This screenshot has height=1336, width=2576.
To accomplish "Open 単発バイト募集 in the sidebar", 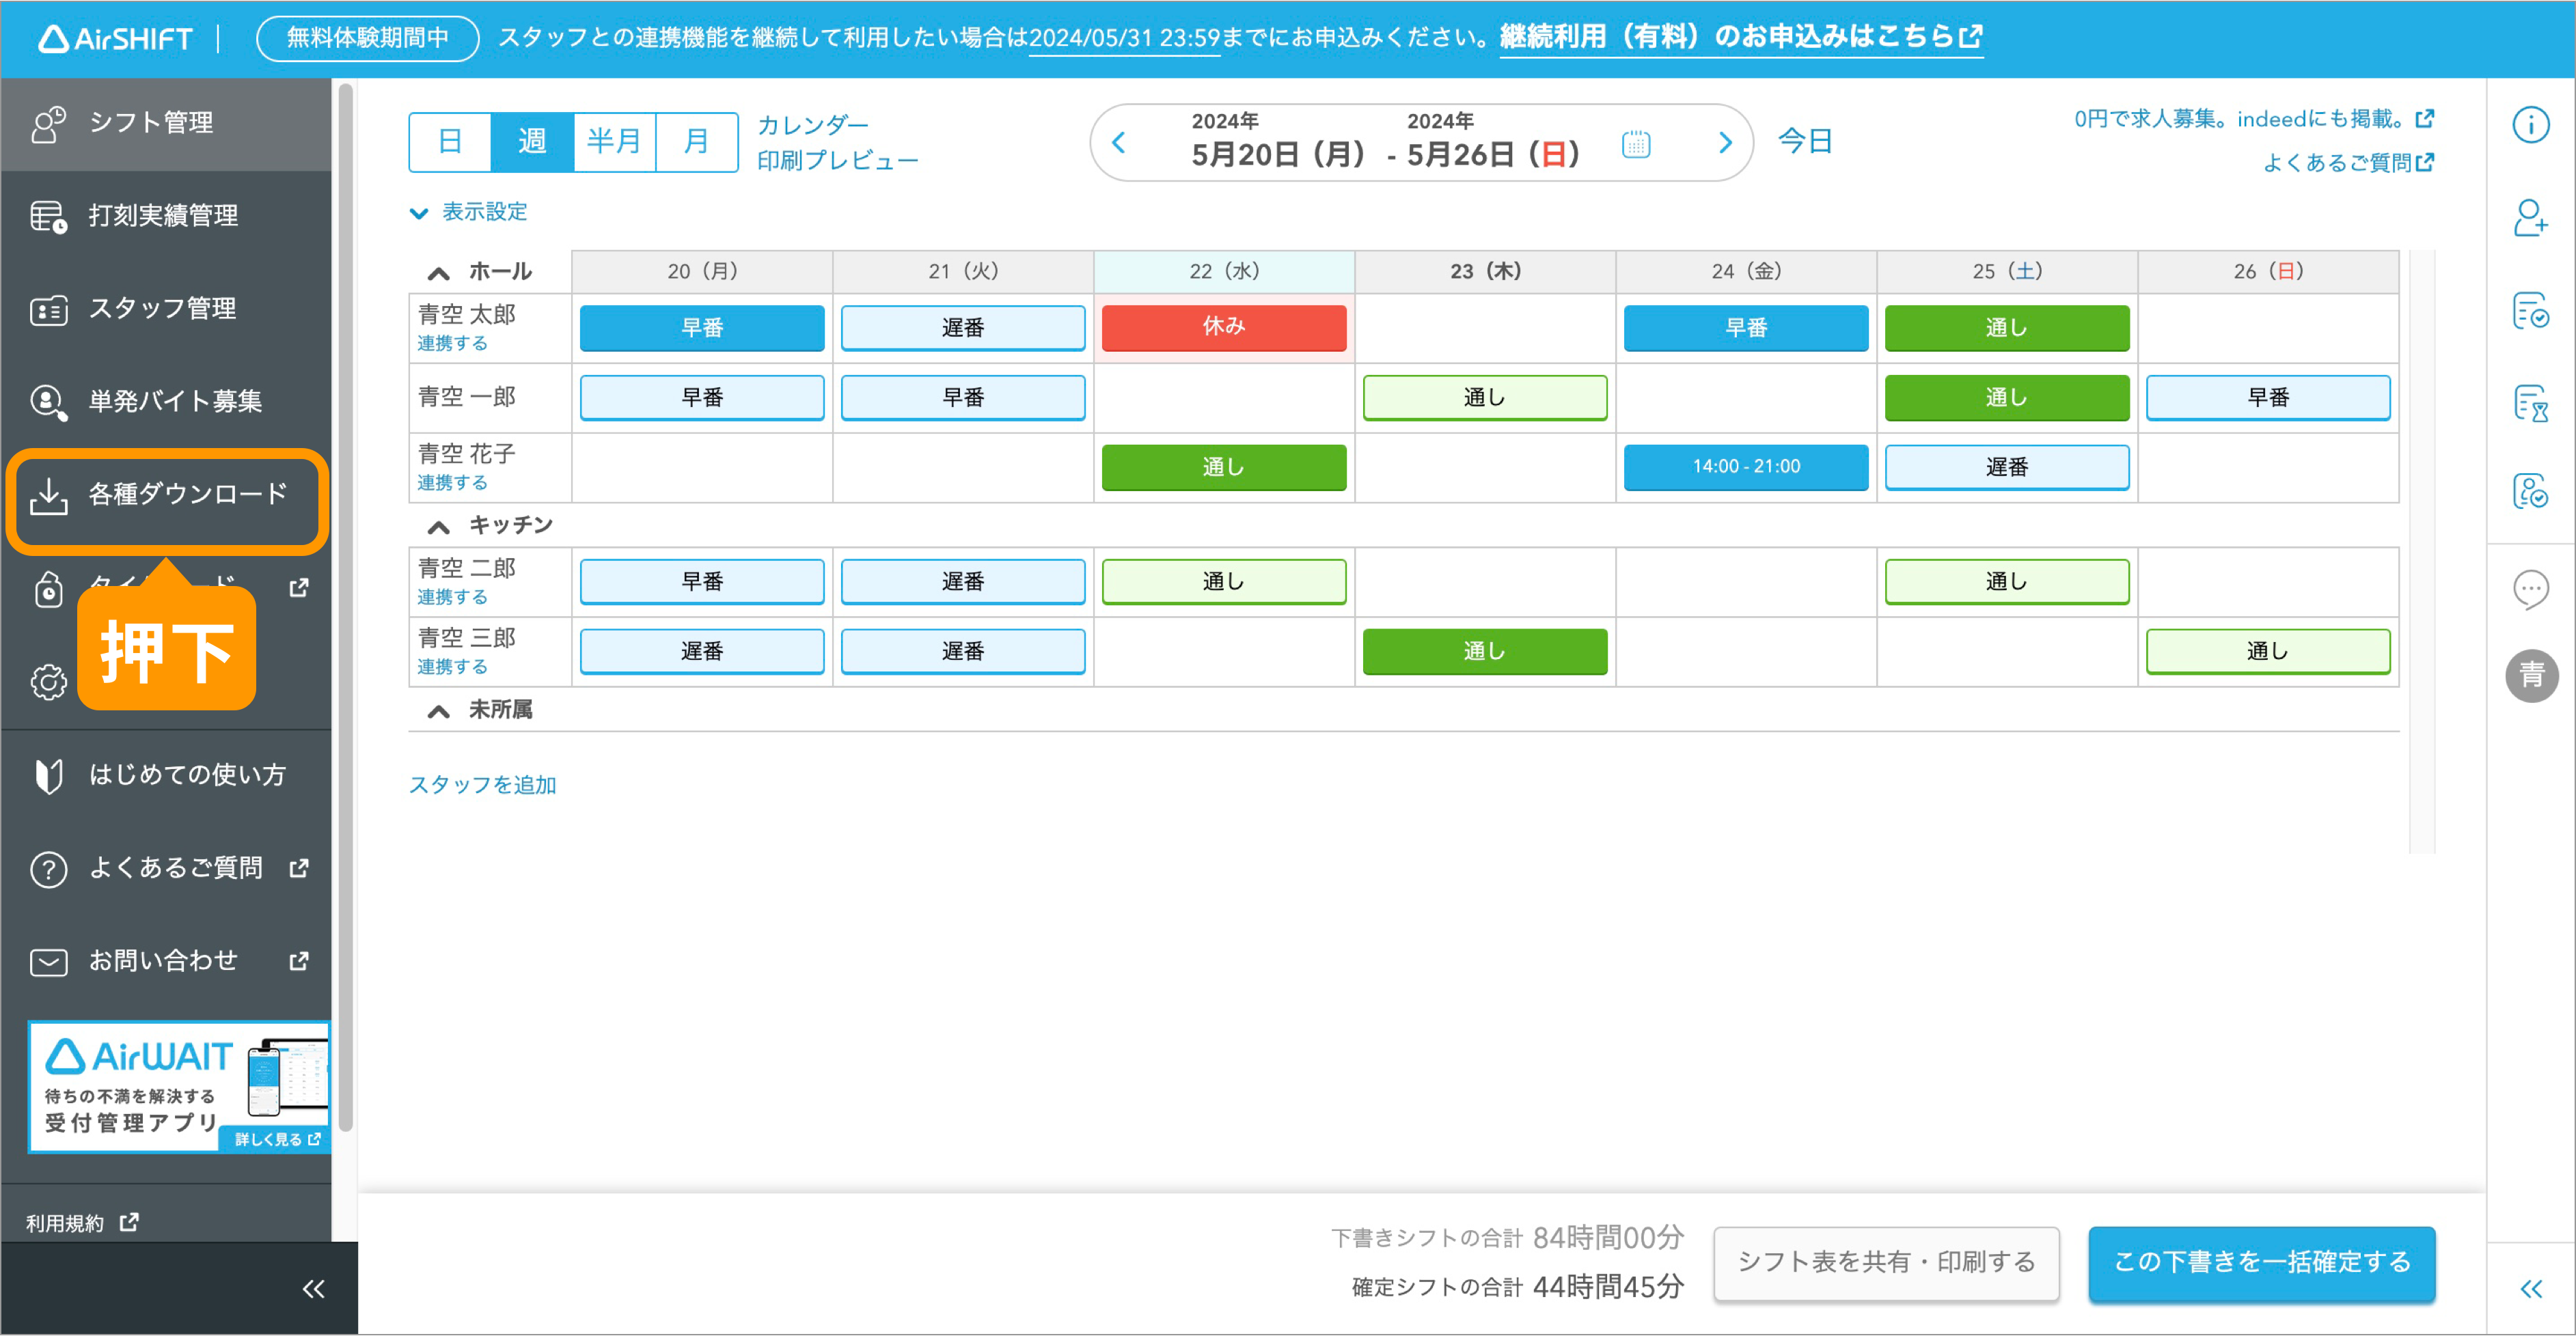I will (166, 402).
